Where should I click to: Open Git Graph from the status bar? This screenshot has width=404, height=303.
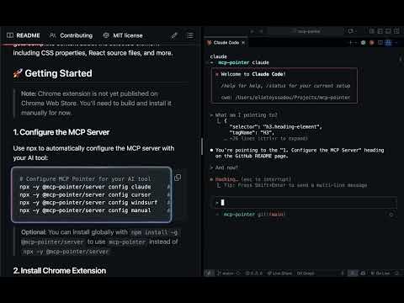click(306, 273)
